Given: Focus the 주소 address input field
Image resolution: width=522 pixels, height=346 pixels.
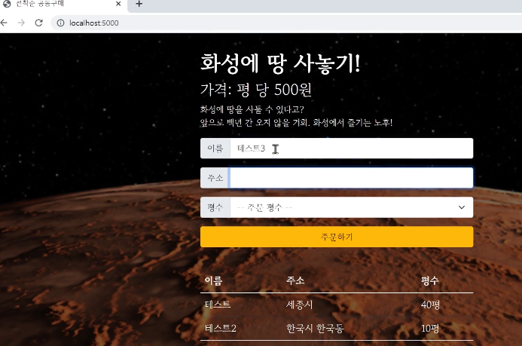Looking at the screenshot, I should [351, 178].
